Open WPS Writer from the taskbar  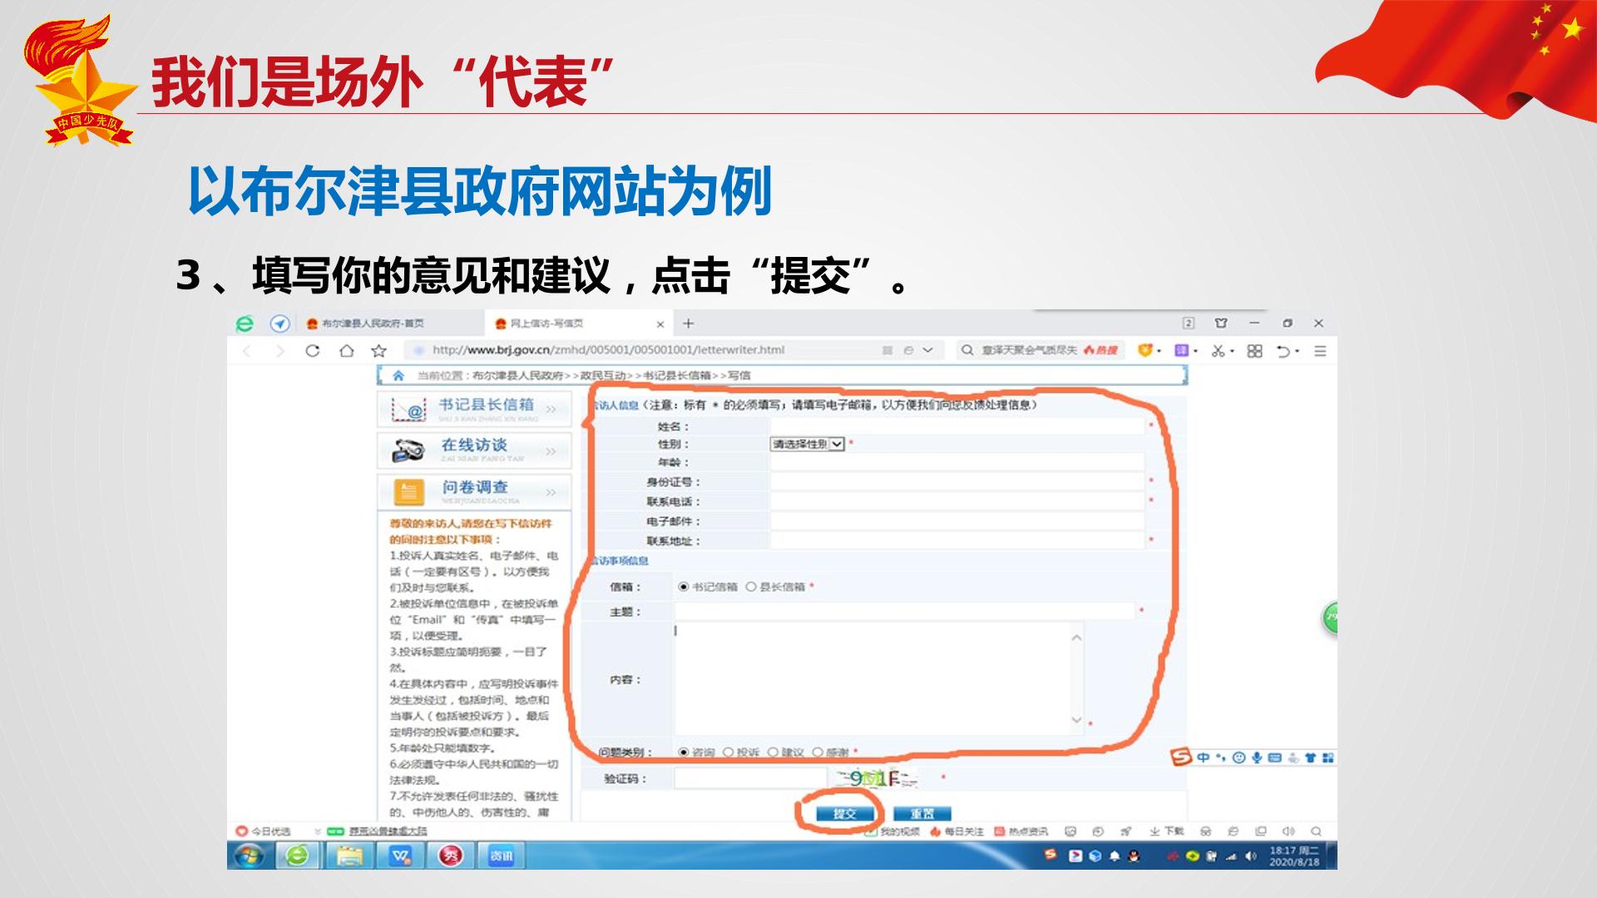(x=401, y=856)
